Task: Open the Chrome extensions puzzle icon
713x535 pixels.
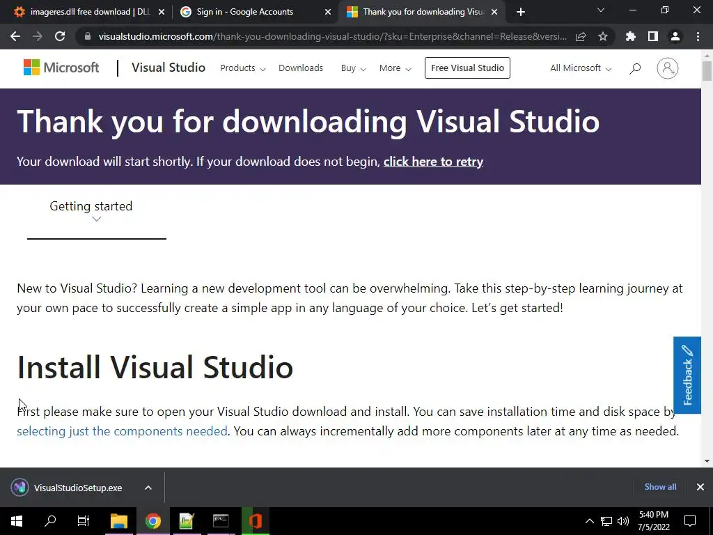Action: click(631, 36)
